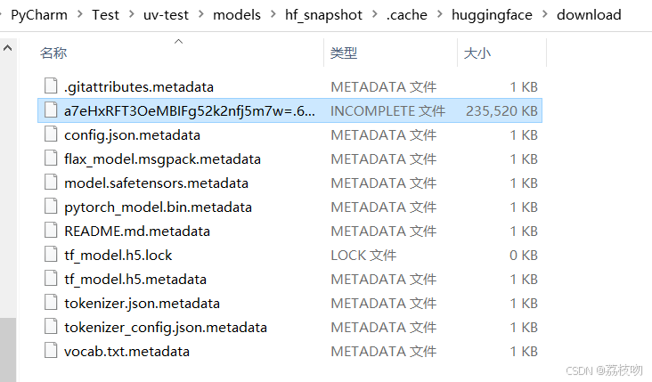Click the LOCK 文件 type cell
This screenshot has width=652, height=382.
point(363,256)
